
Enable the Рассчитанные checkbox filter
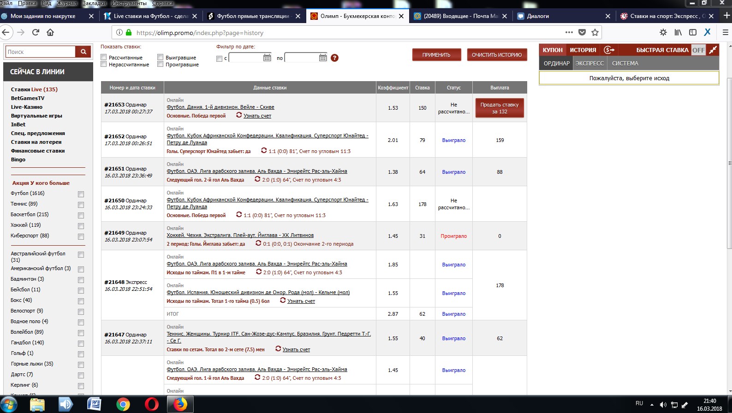click(x=104, y=57)
